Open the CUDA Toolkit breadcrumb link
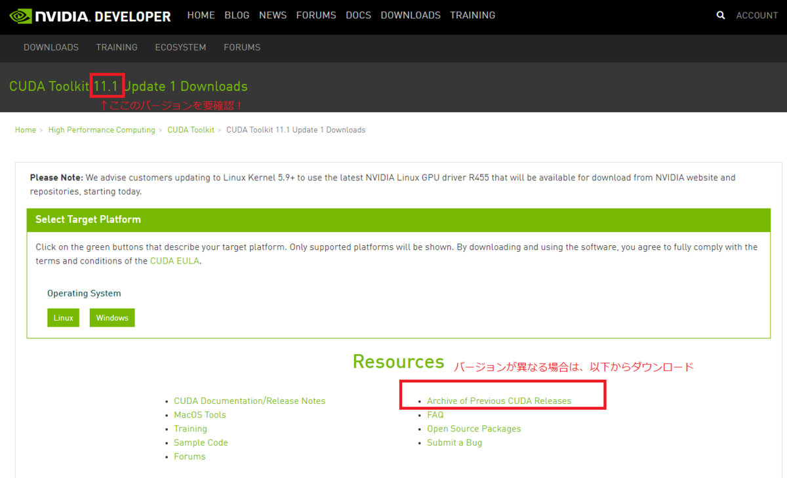Viewport: 787px width, 478px height. (191, 130)
